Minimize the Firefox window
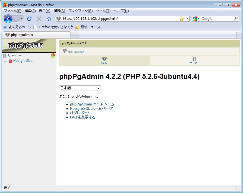 (218, 5)
